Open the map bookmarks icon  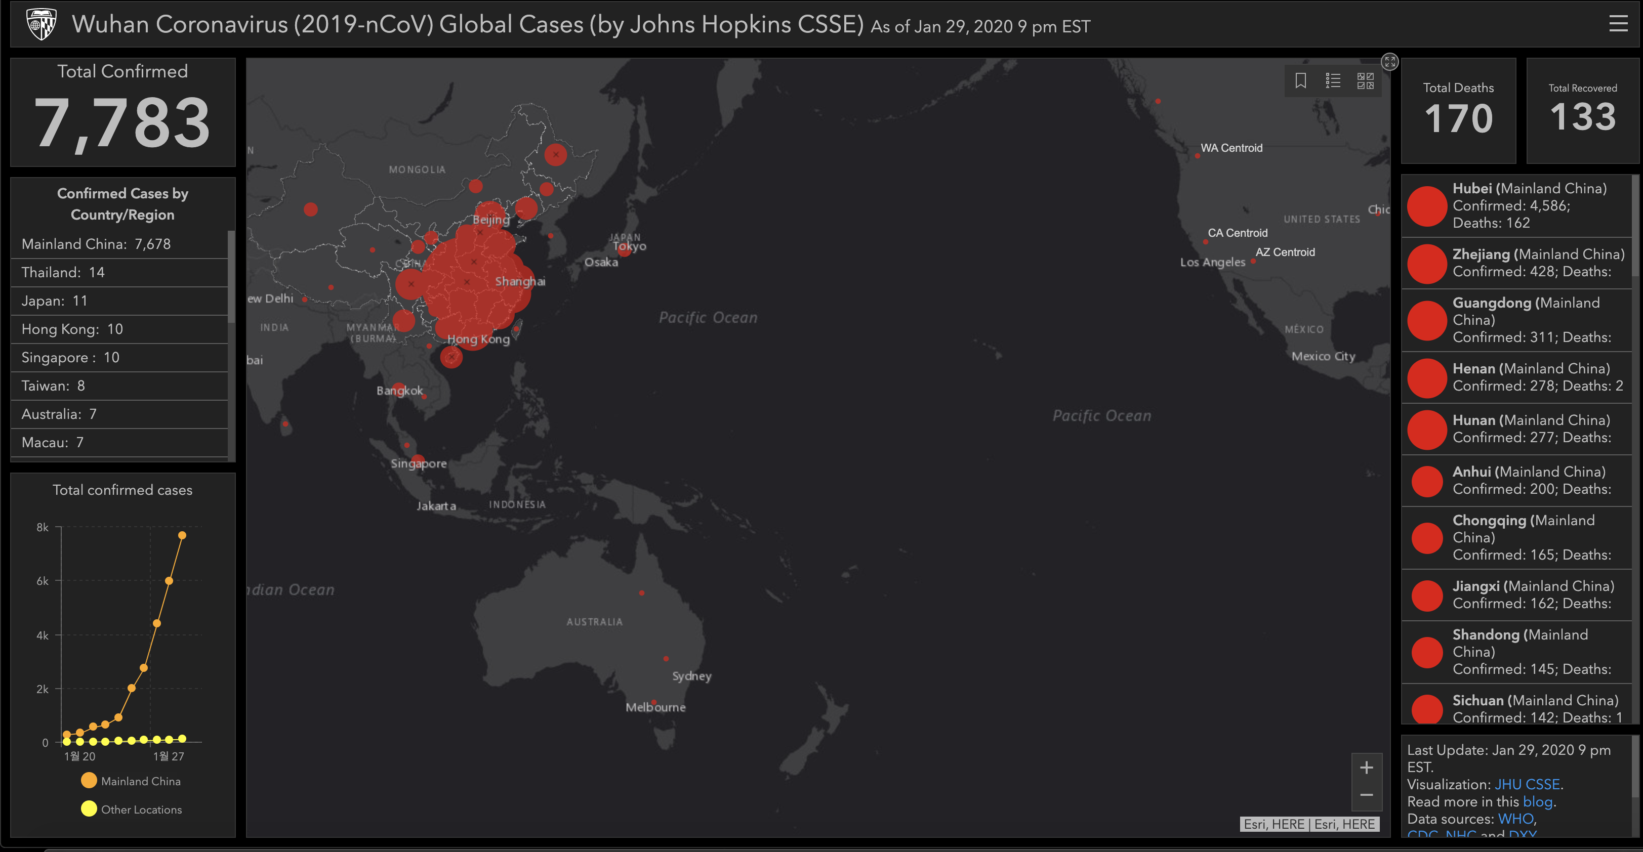click(x=1300, y=81)
